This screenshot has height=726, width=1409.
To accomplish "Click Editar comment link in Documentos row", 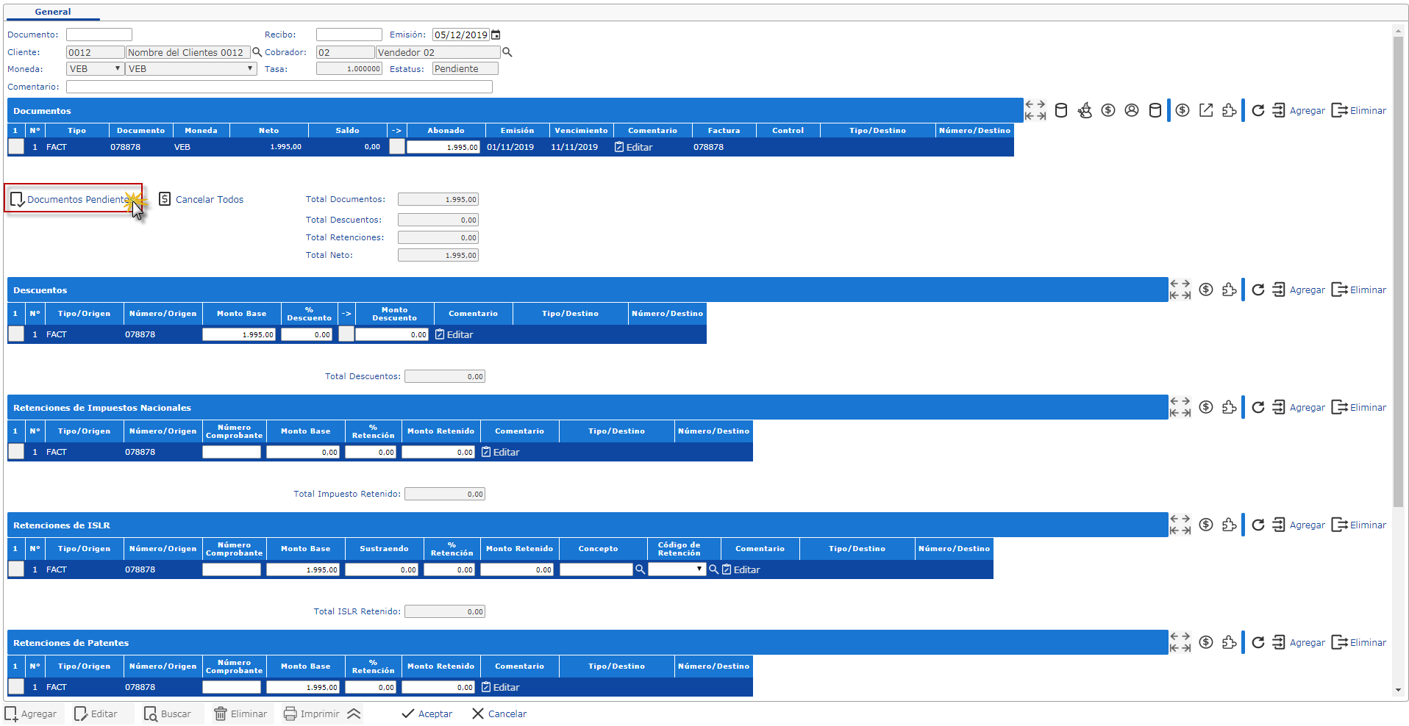I will pos(633,147).
